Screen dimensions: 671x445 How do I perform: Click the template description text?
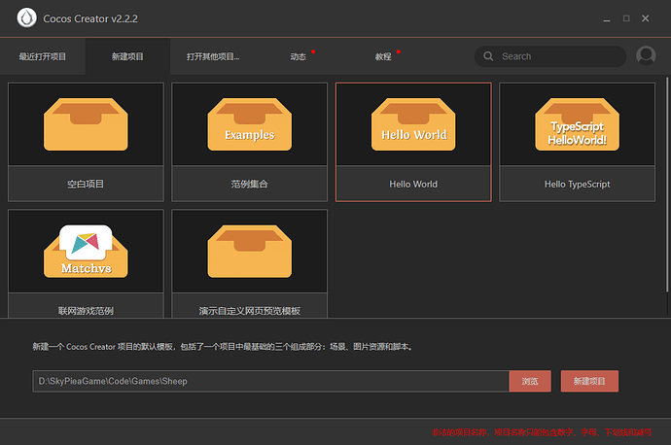pyautogui.click(x=223, y=346)
